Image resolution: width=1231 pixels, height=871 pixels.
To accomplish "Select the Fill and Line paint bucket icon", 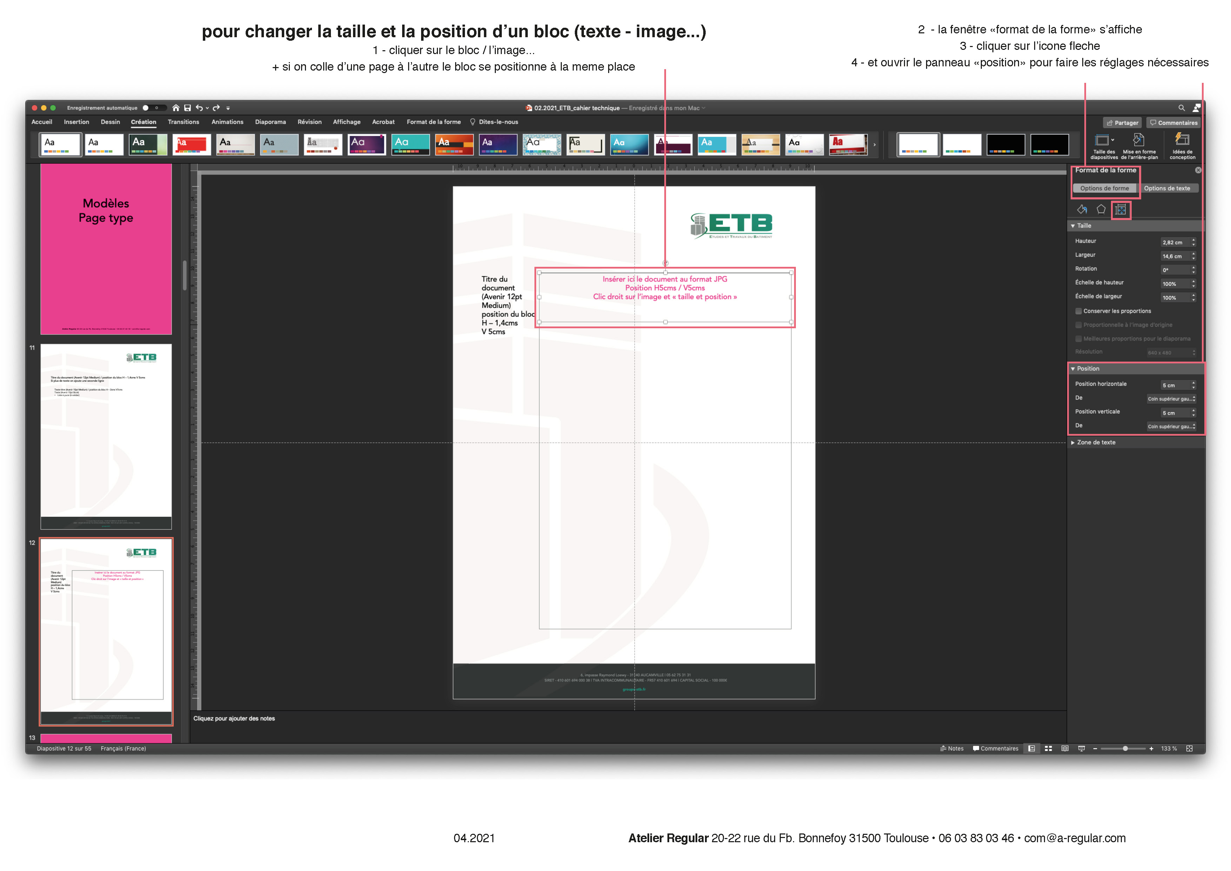I will (x=1082, y=210).
